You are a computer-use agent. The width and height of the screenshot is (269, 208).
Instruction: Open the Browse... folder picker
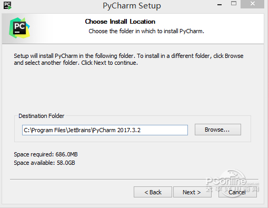click(x=218, y=130)
